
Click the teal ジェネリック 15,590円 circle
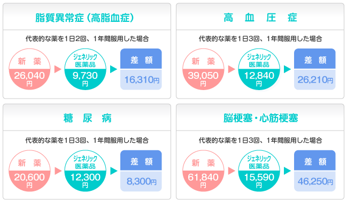pos(259,171)
